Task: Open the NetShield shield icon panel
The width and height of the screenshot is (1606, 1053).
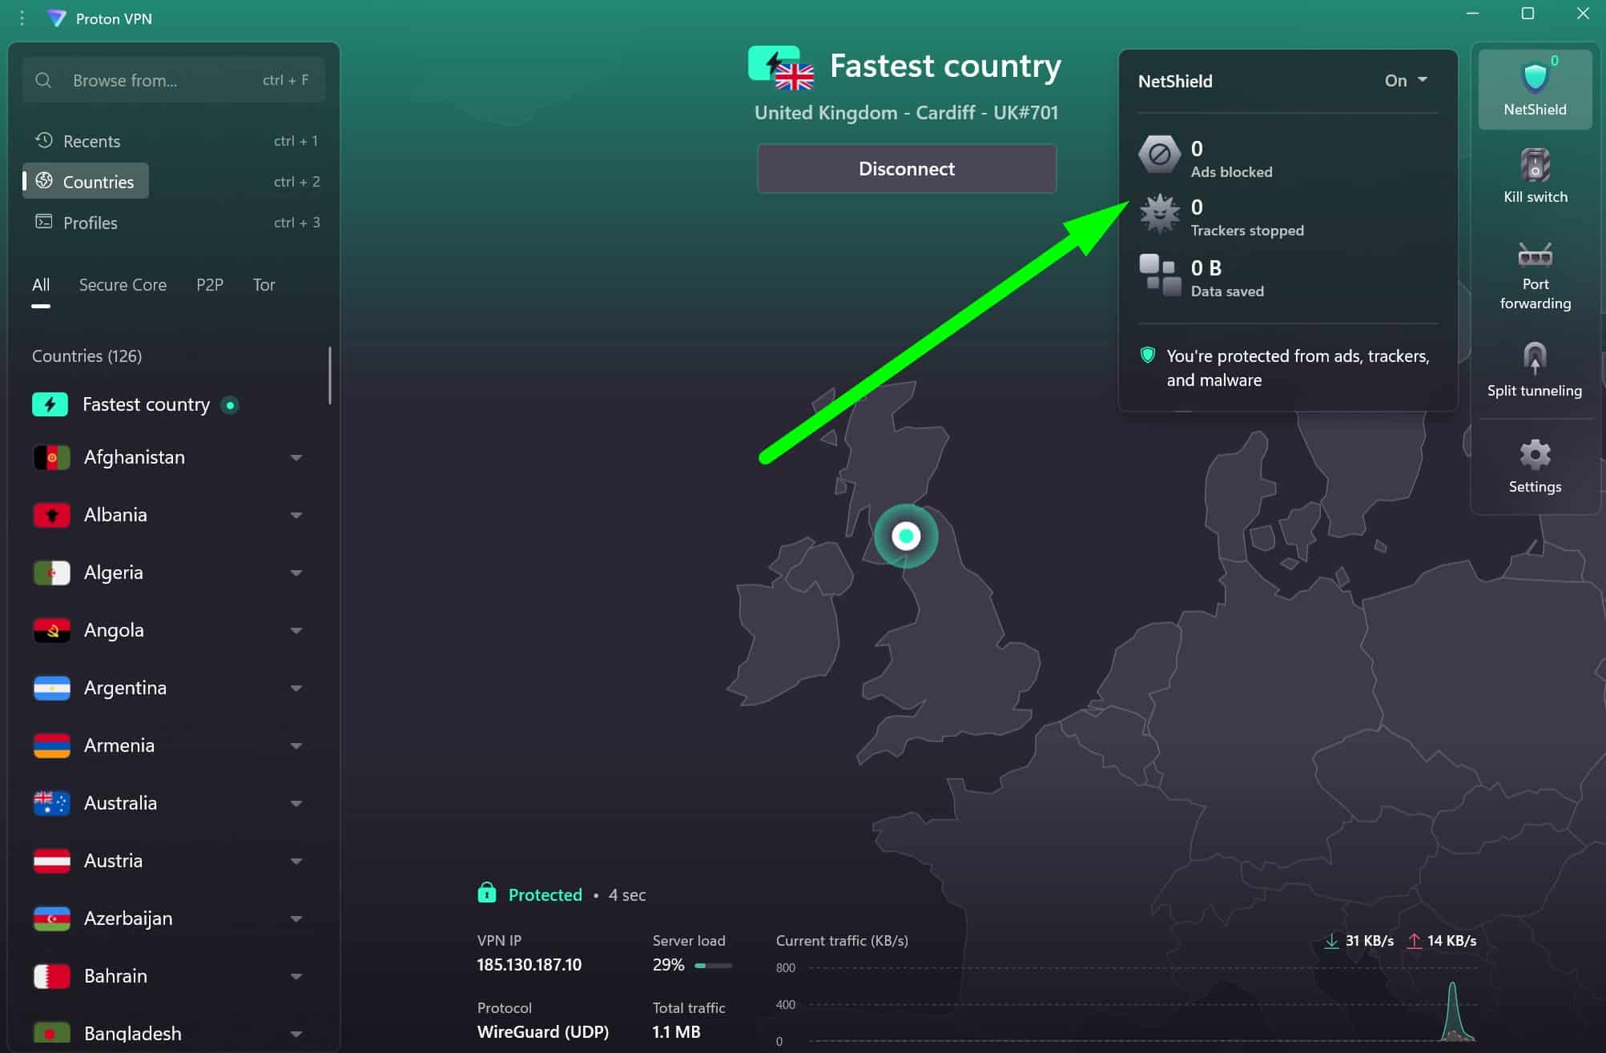Action: click(1535, 78)
